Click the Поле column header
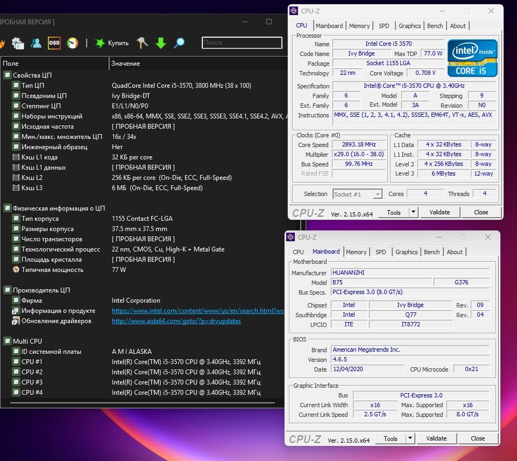The height and width of the screenshot is (461, 517). point(54,64)
